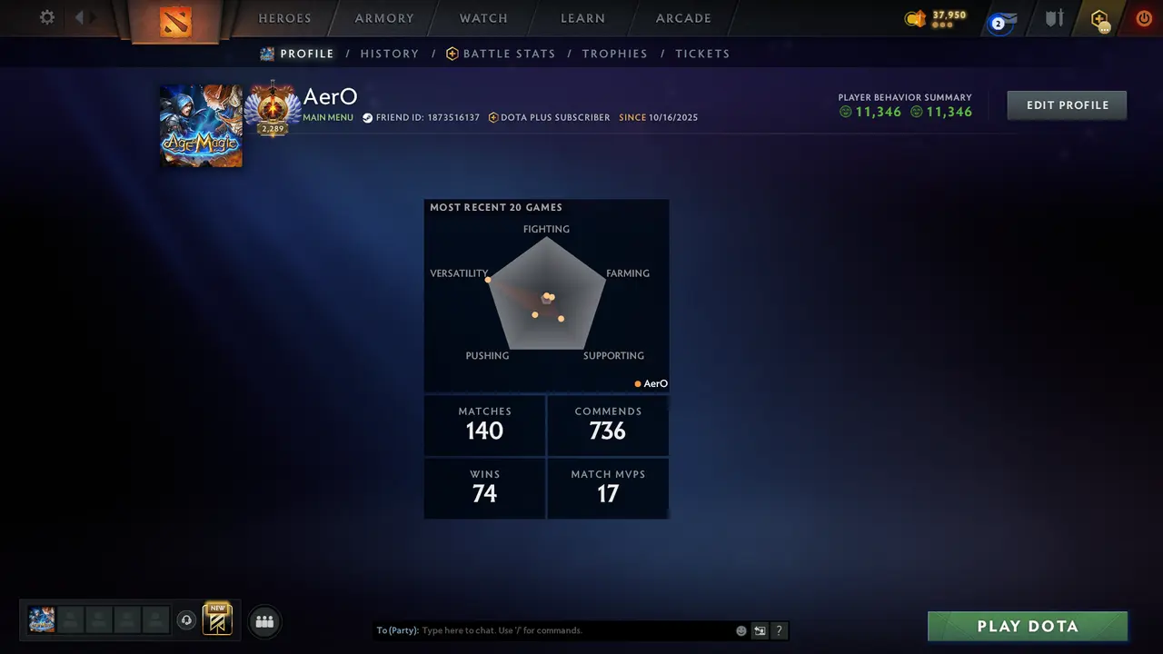The height and width of the screenshot is (654, 1163).
Task: Open the mail notifications envelope icon
Action: click(x=1002, y=20)
